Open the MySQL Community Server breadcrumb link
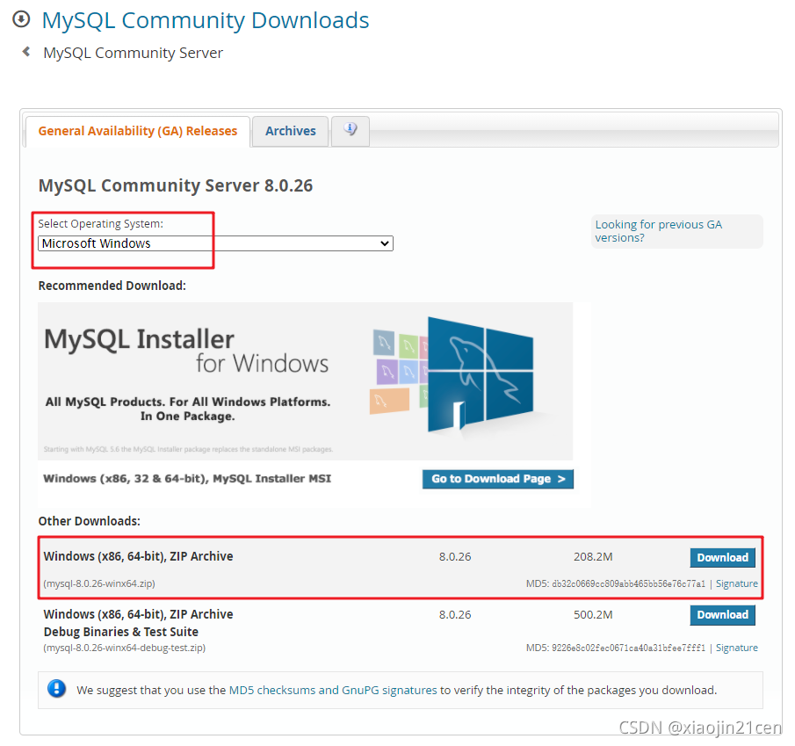The image size is (795, 746). pos(134,53)
